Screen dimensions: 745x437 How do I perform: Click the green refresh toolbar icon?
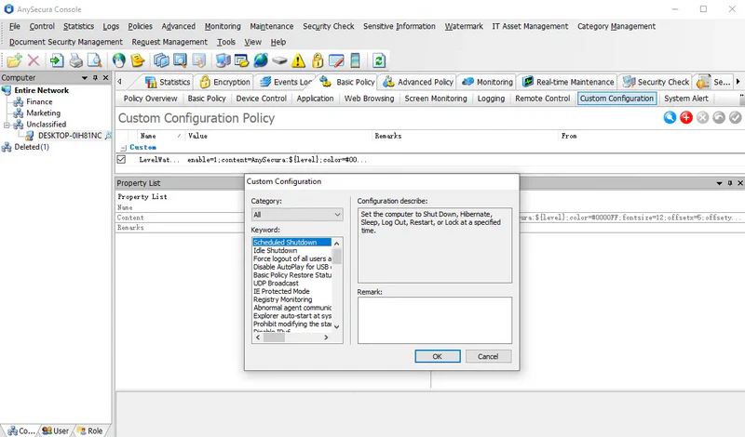[x=379, y=60]
